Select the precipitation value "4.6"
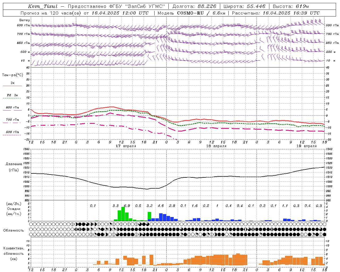 (161, 206)
